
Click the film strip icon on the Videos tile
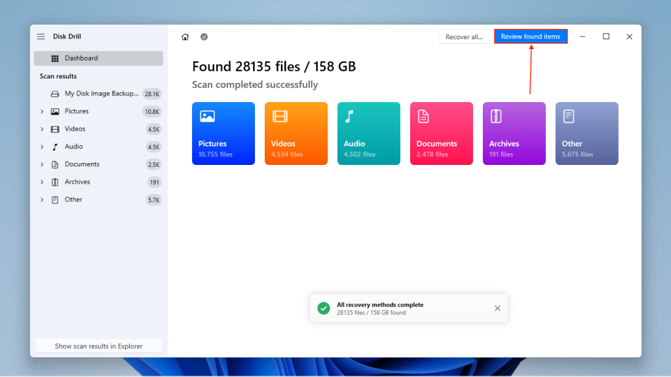click(x=280, y=115)
